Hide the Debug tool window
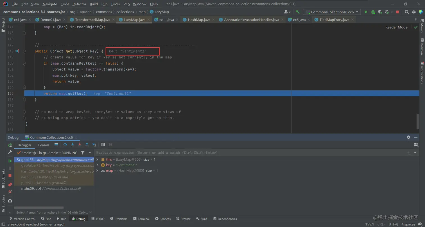The width and height of the screenshot is (425, 227). [416, 137]
